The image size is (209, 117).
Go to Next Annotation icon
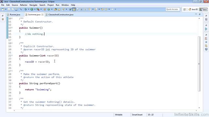click(90, 9)
